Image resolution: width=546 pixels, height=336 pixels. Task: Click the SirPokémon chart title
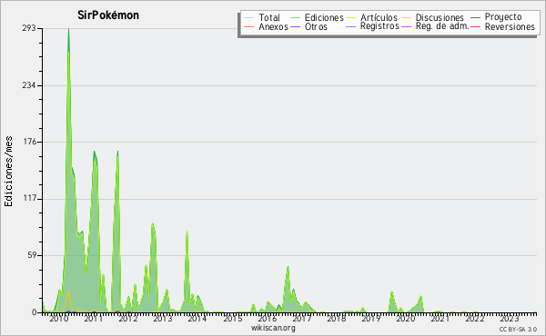(x=108, y=15)
